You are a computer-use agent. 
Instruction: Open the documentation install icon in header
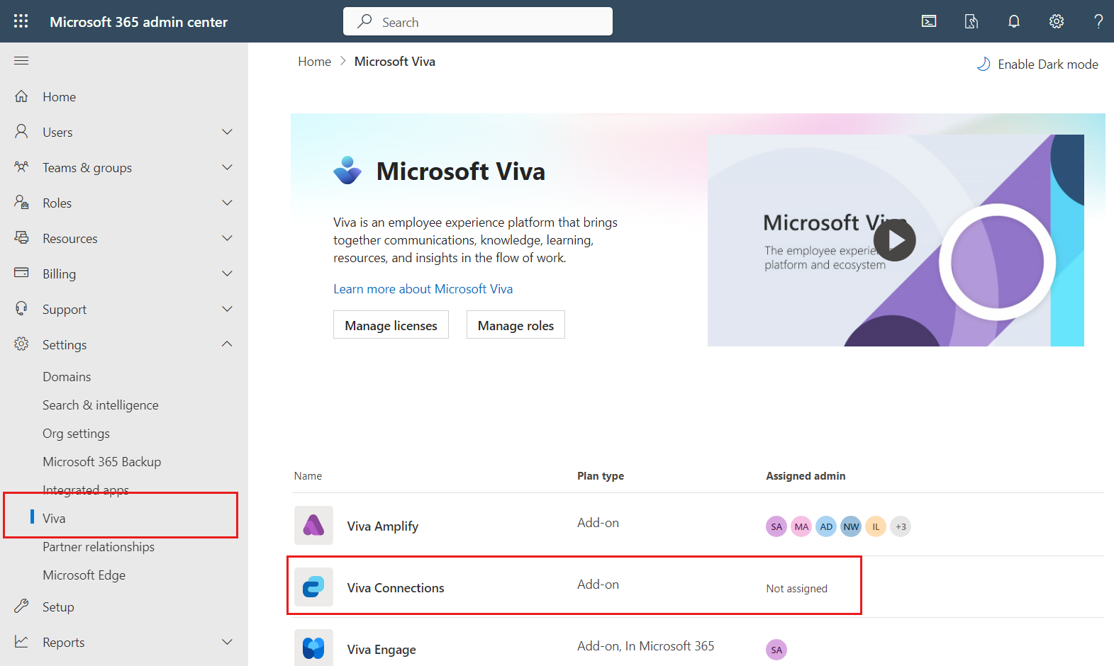pyautogui.click(x=971, y=21)
